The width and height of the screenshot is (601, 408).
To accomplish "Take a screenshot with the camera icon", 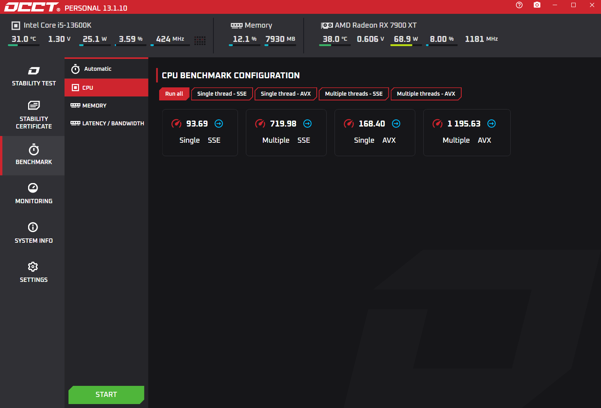I will (x=537, y=5).
